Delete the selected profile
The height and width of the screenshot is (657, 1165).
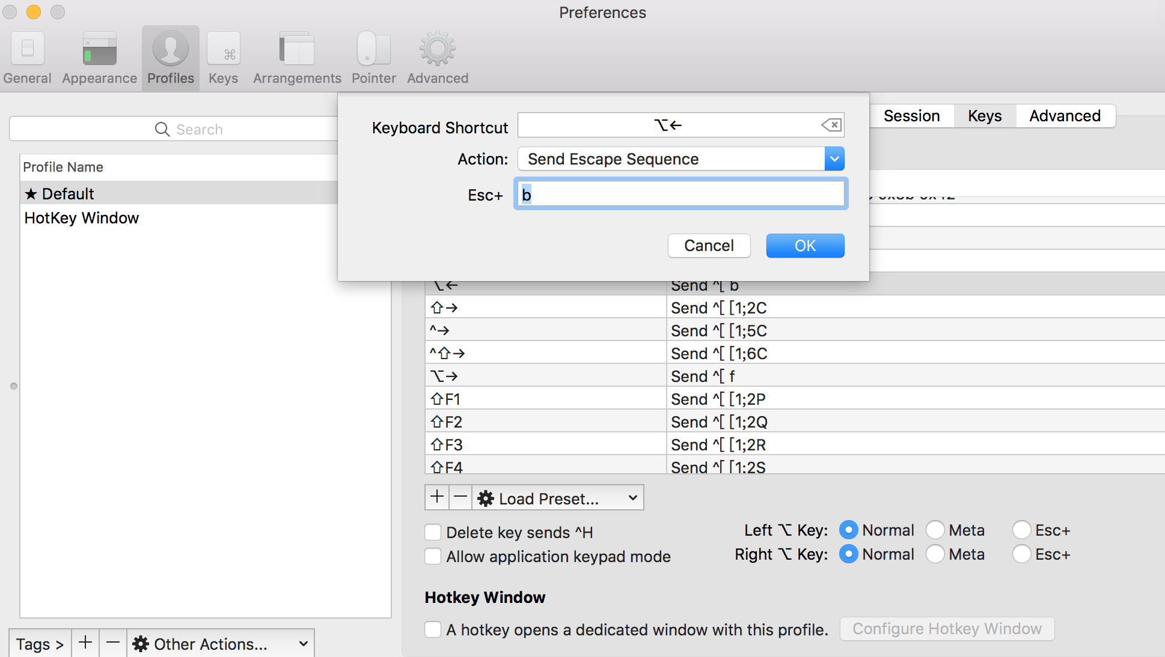pos(113,643)
